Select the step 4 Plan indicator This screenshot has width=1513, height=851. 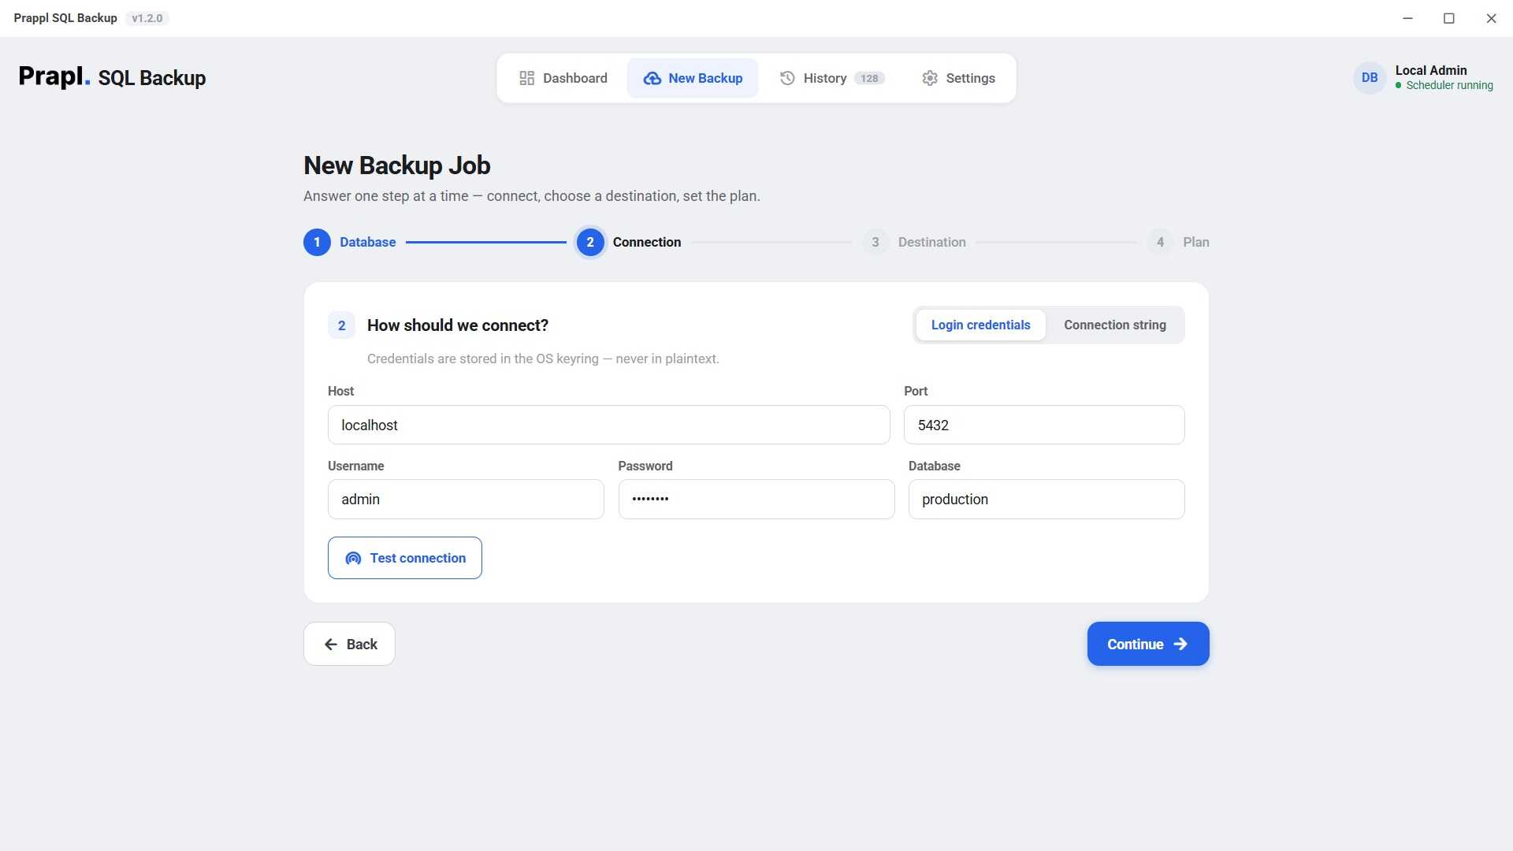coord(1178,242)
